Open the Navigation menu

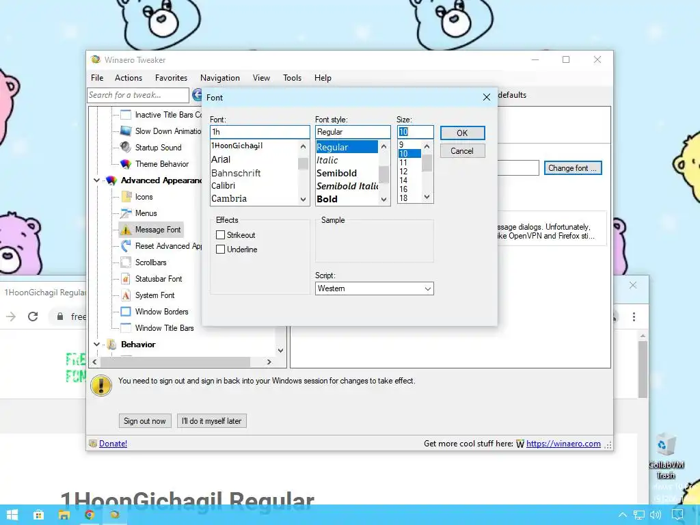219,78
